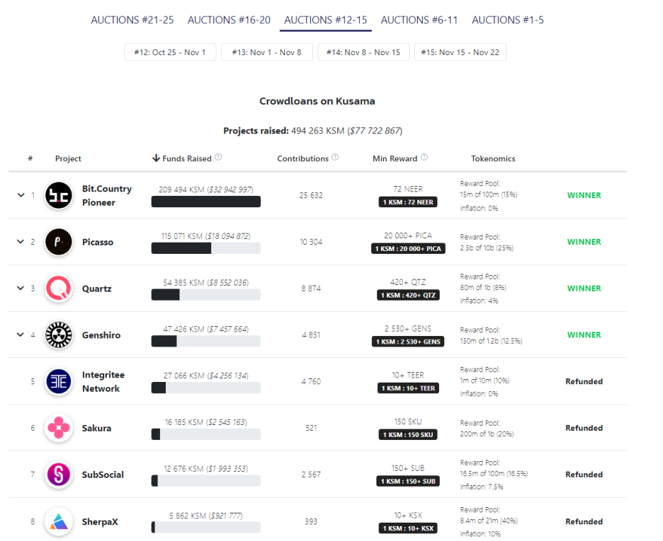Click the Tokenomics column header
663x541 pixels.
[x=493, y=158]
